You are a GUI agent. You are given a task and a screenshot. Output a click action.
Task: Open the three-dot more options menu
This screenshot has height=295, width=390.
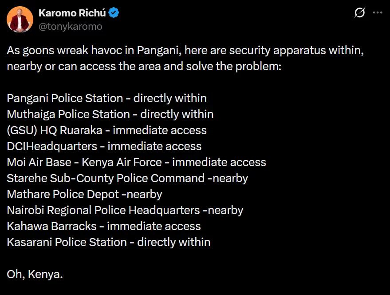pyautogui.click(x=377, y=12)
